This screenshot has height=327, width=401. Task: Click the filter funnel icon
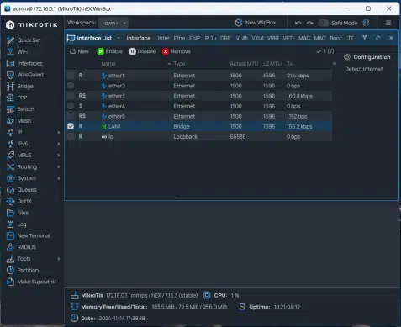[365, 38]
